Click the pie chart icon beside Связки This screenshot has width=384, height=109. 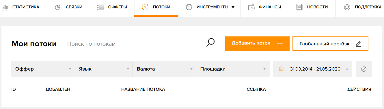(58, 7)
